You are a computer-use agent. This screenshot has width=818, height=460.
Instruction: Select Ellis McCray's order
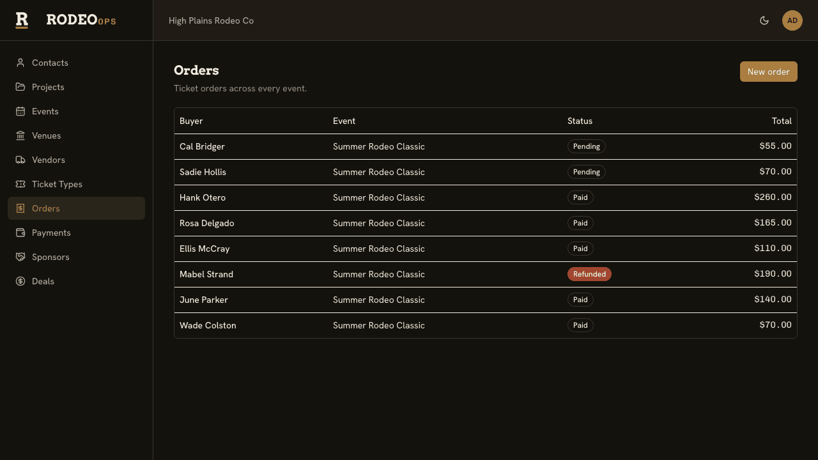tap(486, 249)
